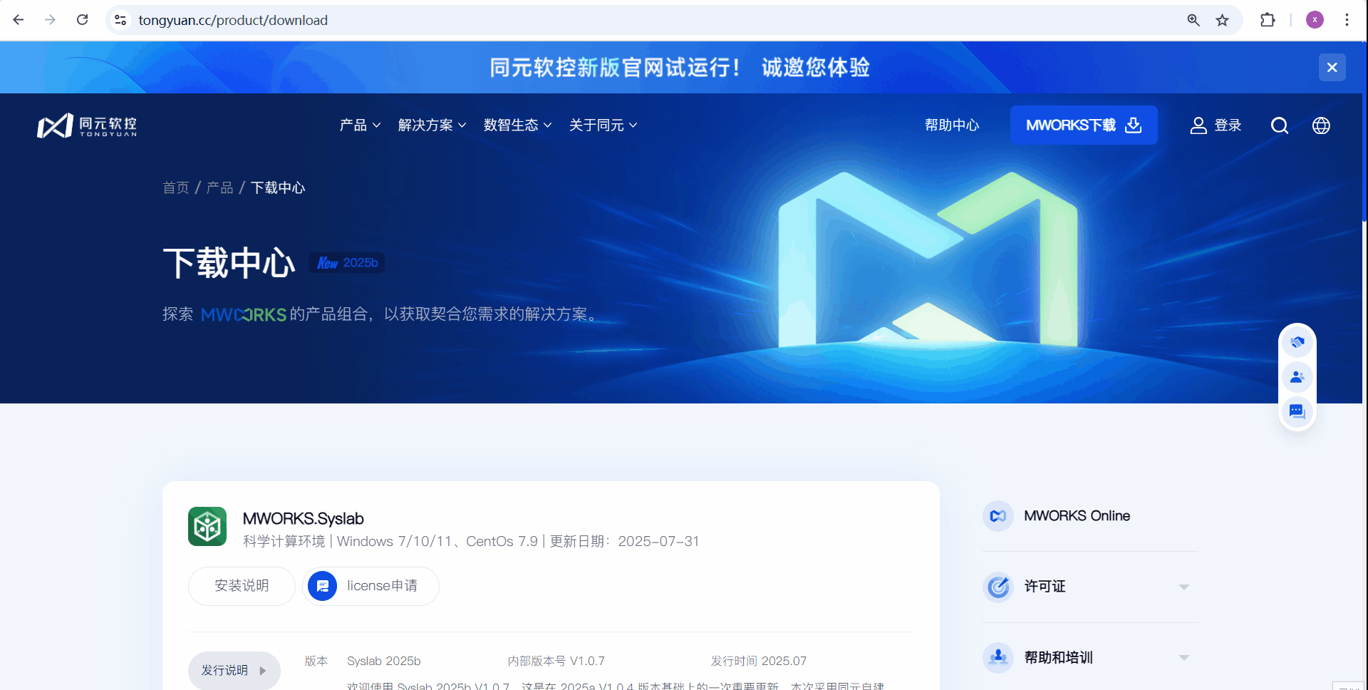Click the Syslab 2025b version text

[x=384, y=661]
